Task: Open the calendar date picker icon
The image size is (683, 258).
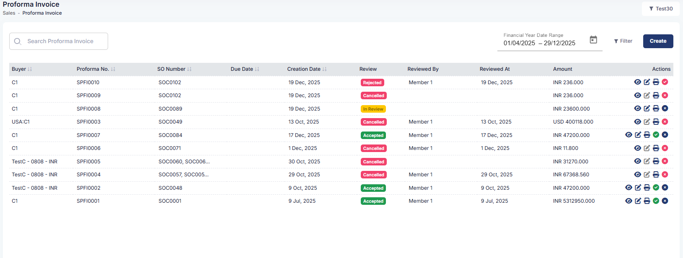Action: 593,40
